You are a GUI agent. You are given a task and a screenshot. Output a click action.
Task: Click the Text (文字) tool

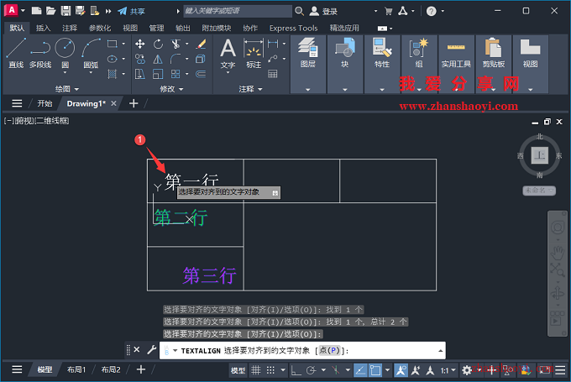[228, 53]
